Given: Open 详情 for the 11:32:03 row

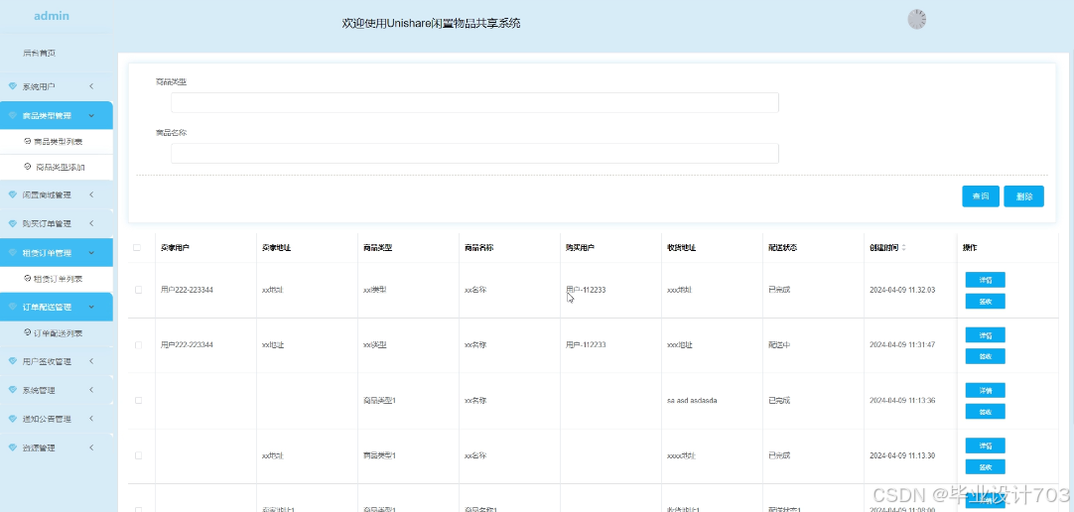Looking at the screenshot, I should (985, 279).
